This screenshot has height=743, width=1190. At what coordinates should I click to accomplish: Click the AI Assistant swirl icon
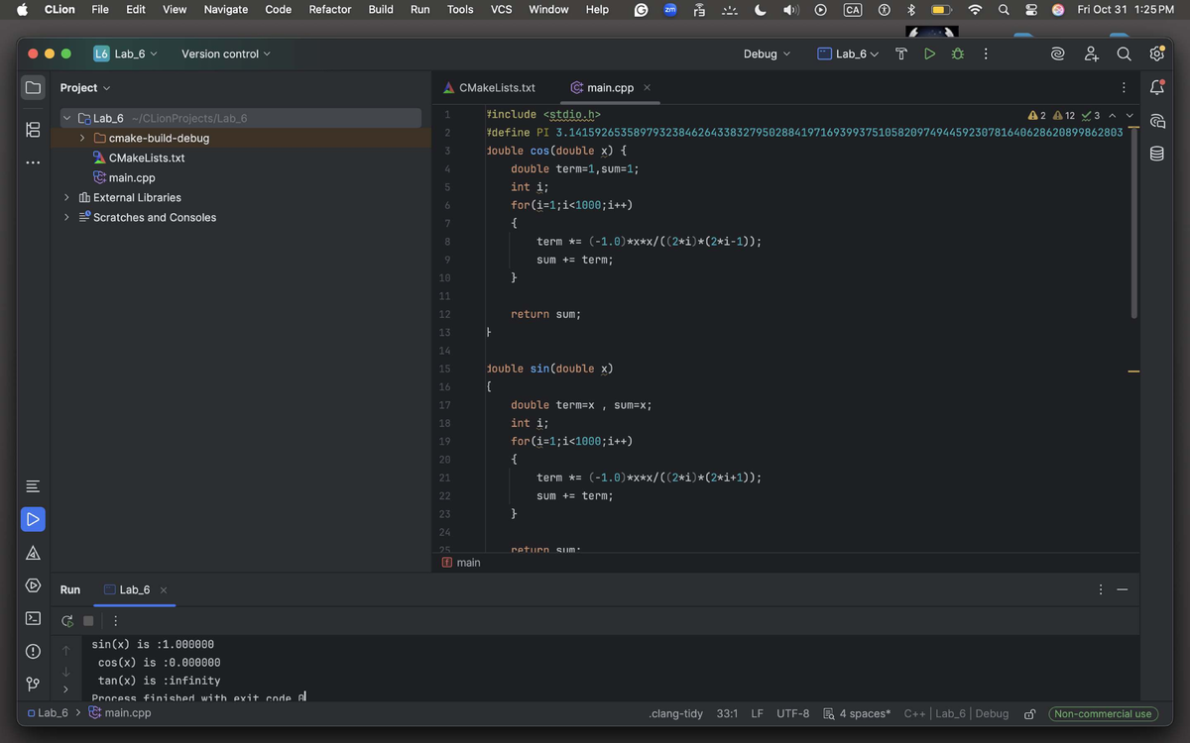point(1060,53)
